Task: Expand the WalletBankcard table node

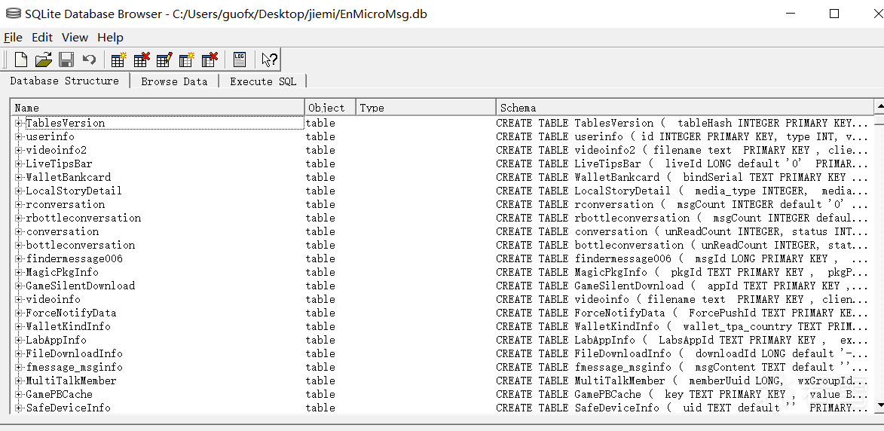Action: pyautogui.click(x=19, y=177)
